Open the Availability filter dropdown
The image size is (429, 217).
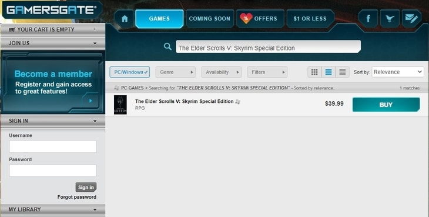(x=222, y=72)
